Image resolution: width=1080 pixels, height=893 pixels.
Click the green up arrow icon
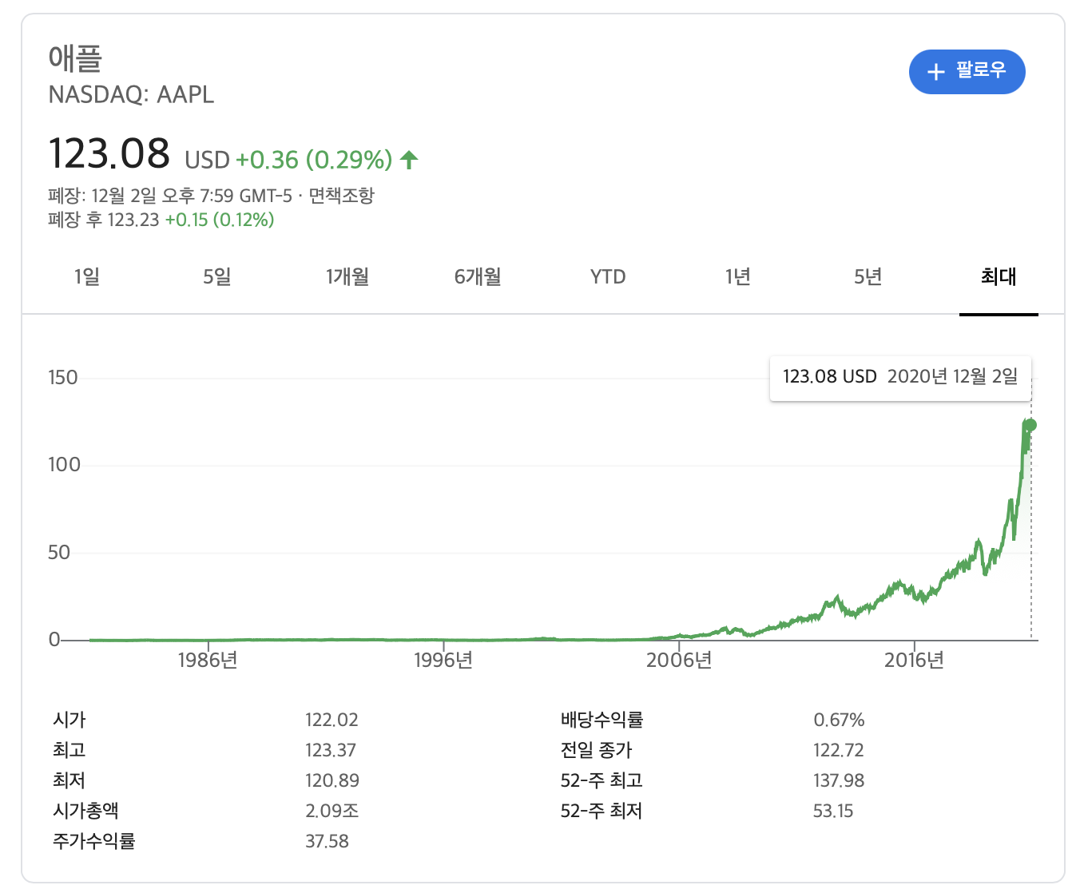point(409,160)
